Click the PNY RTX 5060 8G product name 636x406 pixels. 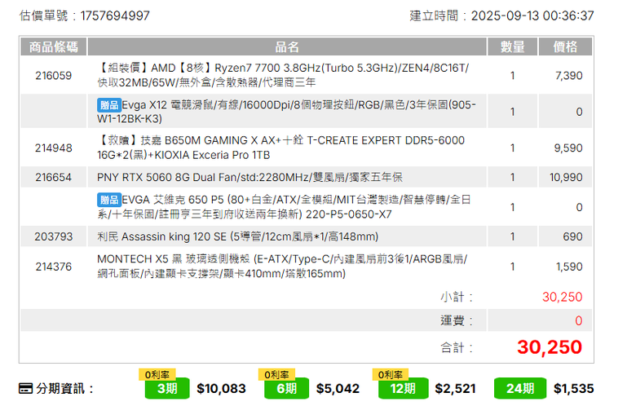250,177
